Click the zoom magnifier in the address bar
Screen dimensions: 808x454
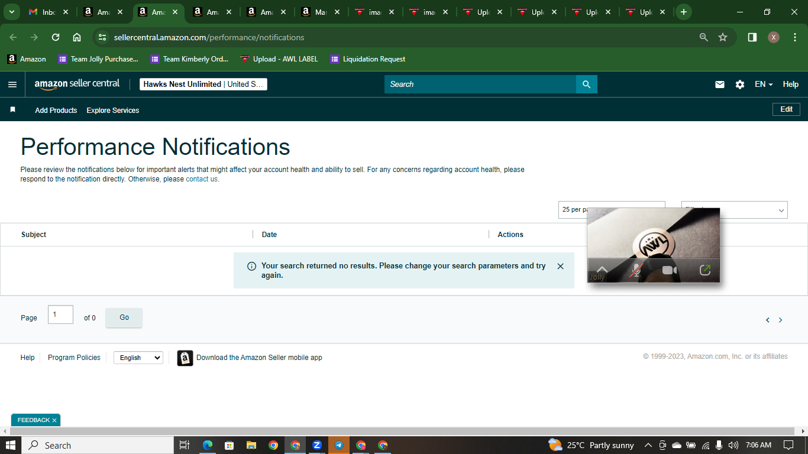[704, 37]
